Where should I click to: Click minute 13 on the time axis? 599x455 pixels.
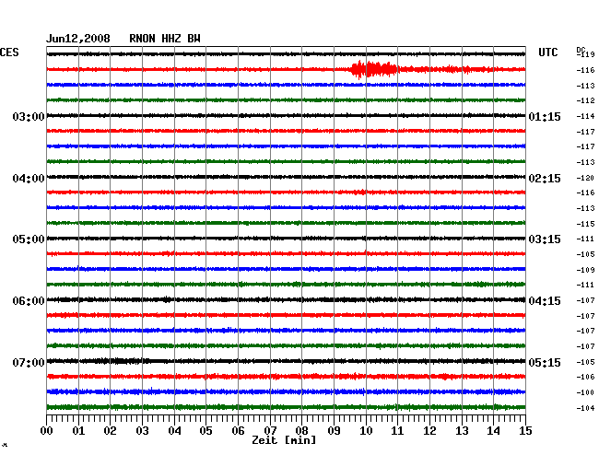click(x=462, y=431)
